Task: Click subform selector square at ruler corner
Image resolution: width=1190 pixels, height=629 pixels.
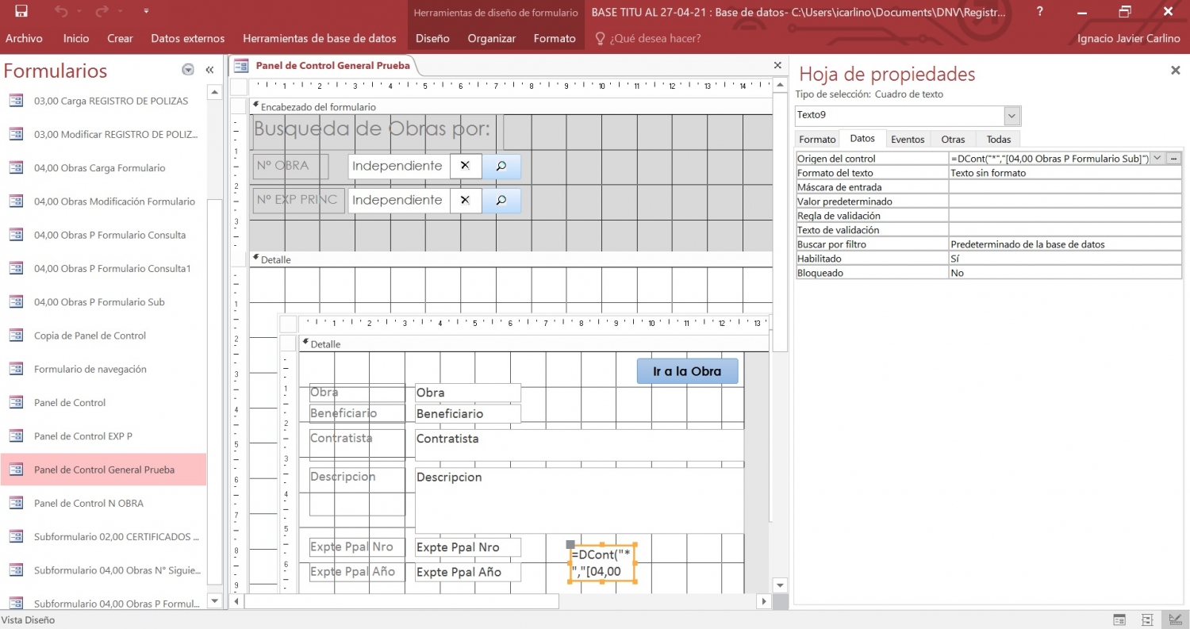Action: pyautogui.click(x=289, y=324)
